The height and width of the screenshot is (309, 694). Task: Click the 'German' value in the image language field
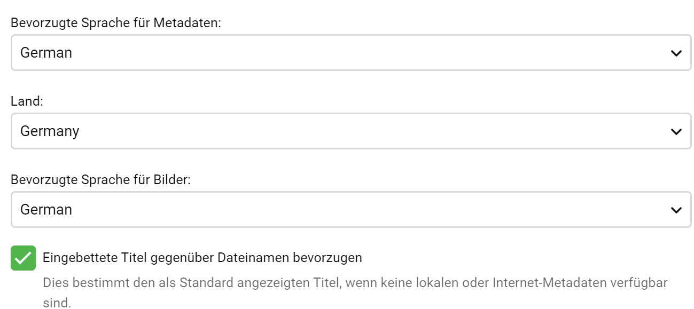tap(46, 210)
